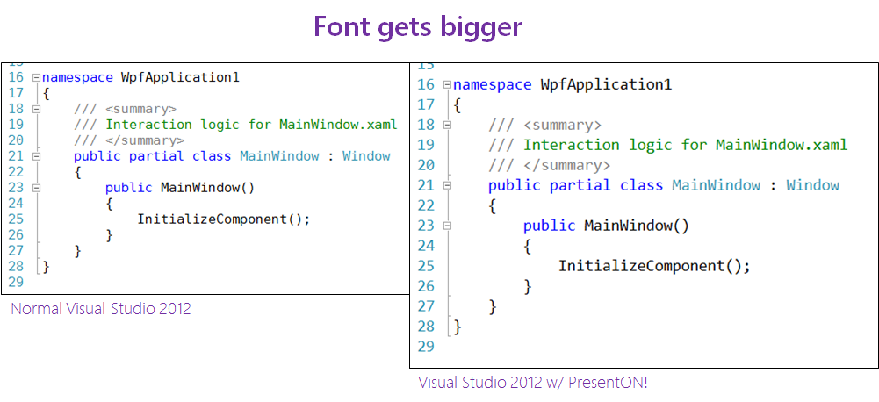
Task: Click '/// </summary>' closing comment in PresentON panel
Action: click(x=550, y=165)
